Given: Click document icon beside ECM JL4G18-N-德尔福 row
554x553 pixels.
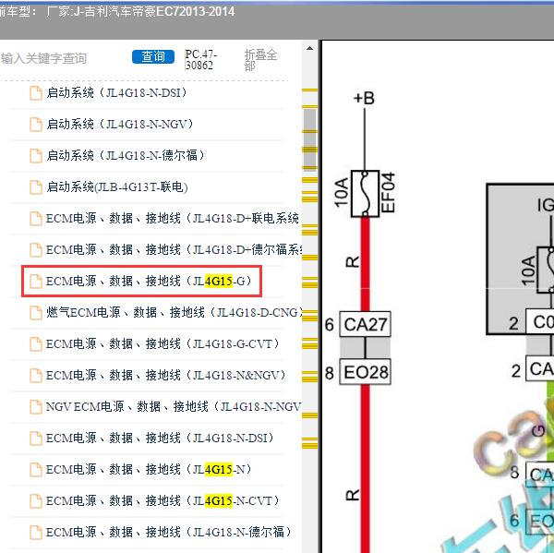Looking at the screenshot, I should click(36, 533).
